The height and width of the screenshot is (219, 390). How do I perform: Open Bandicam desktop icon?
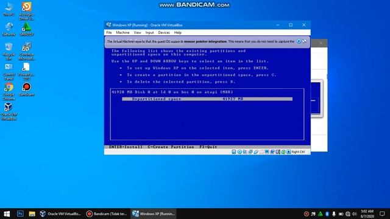[x=27, y=89]
